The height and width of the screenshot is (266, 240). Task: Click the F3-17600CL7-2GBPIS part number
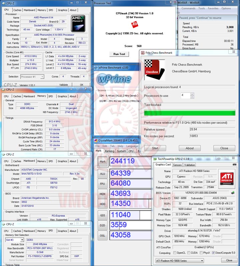click(40, 256)
